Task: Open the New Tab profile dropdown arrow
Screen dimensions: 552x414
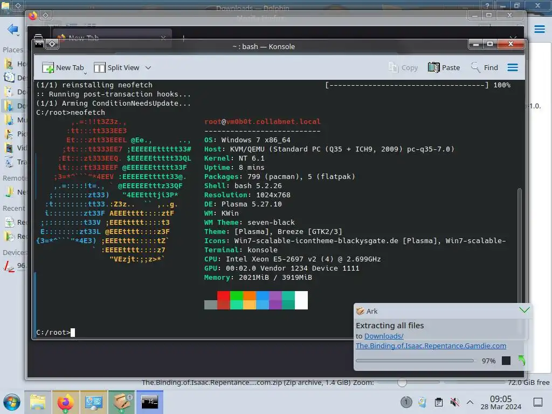Action: point(85,73)
